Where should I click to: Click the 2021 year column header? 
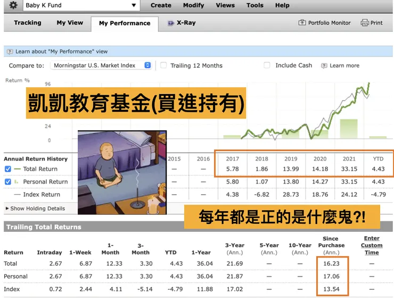tap(349, 159)
